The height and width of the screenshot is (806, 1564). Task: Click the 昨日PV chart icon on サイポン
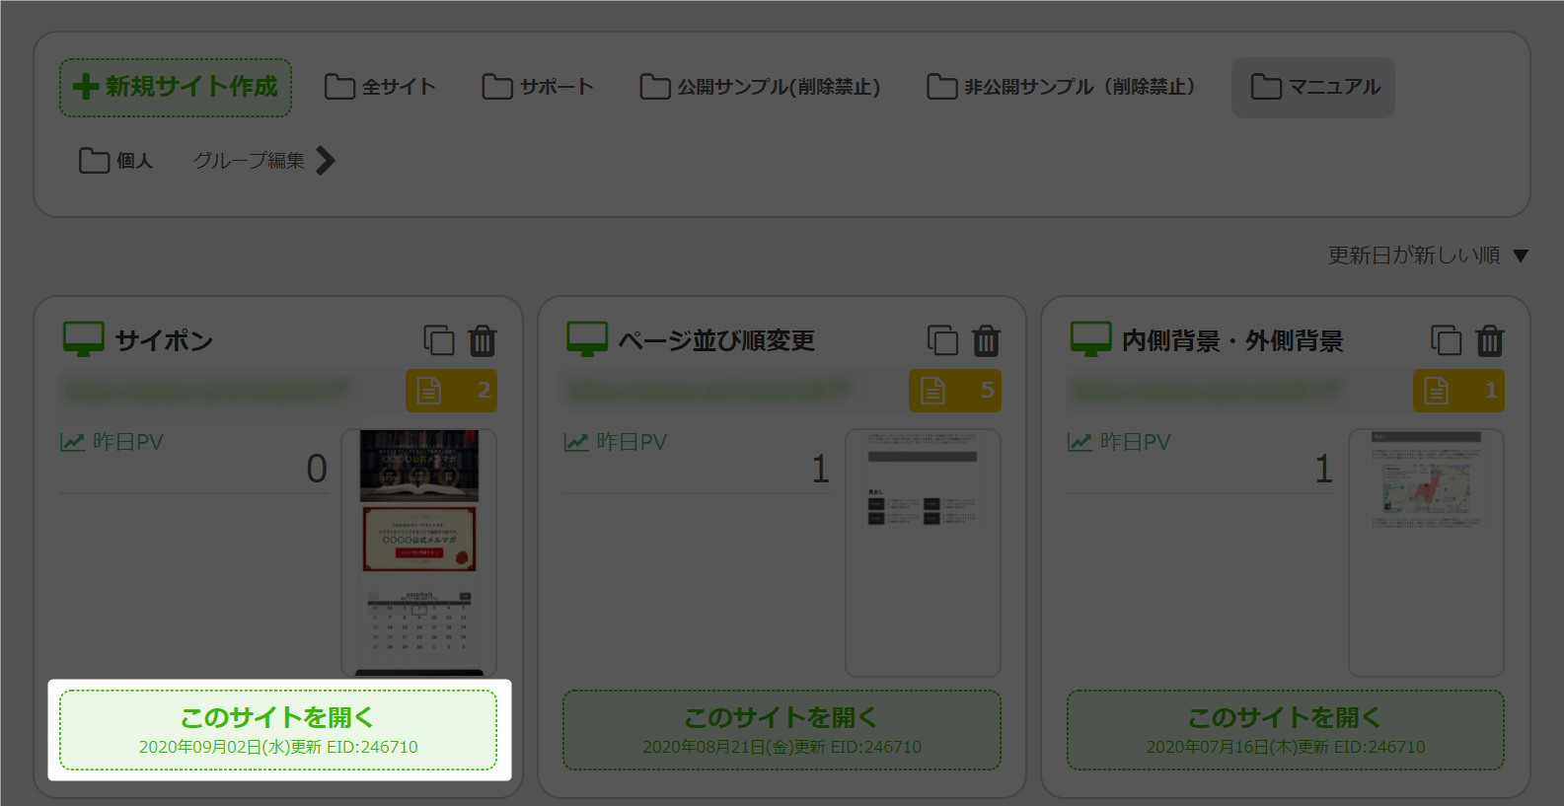(72, 442)
